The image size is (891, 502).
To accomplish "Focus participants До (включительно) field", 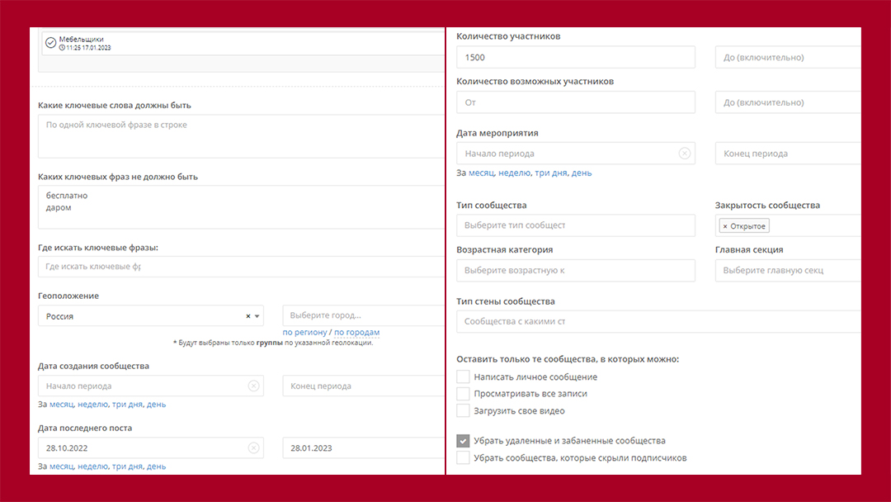I will [x=788, y=58].
